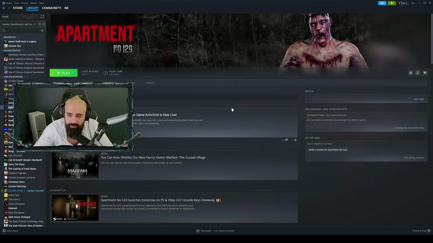Open the View menu

17,3
